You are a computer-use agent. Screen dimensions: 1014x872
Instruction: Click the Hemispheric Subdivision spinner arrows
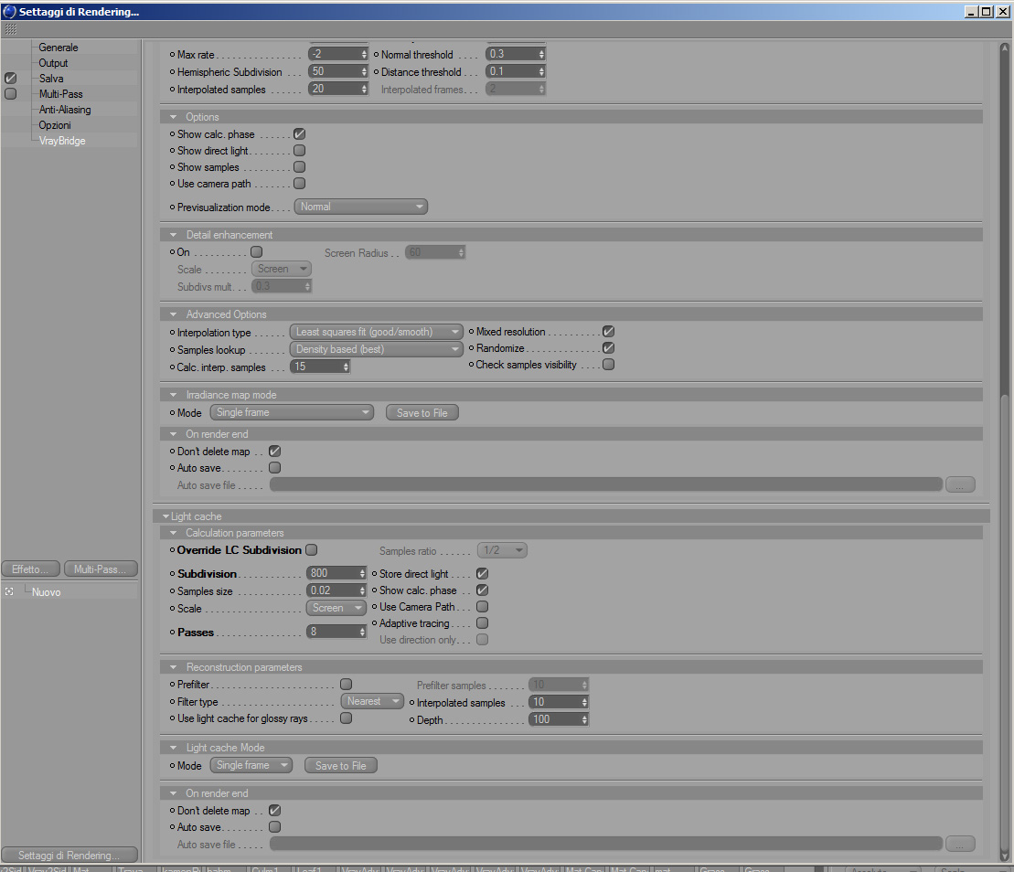(x=364, y=71)
